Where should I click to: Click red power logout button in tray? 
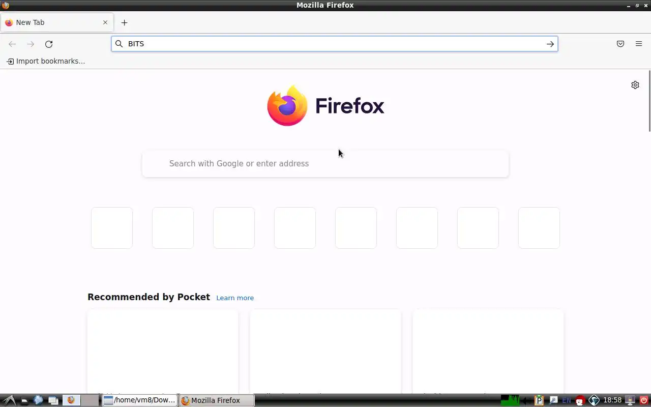pyautogui.click(x=644, y=400)
